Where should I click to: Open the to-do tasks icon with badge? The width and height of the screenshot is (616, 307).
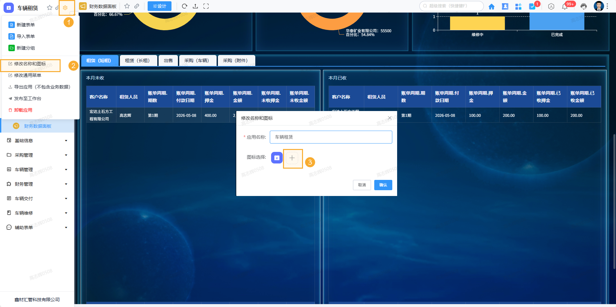(x=532, y=6)
